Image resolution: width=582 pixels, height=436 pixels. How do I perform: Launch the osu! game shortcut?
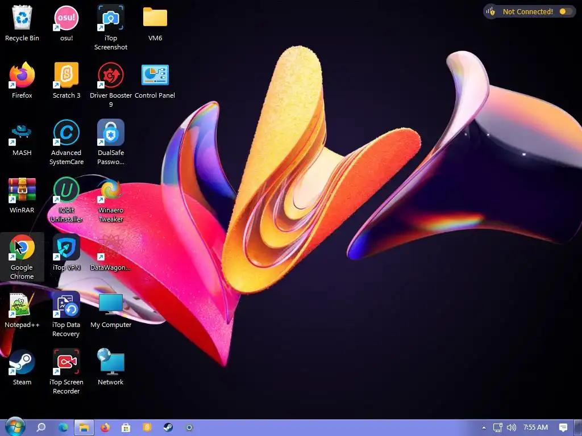pyautogui.click(x=66, y=23)
